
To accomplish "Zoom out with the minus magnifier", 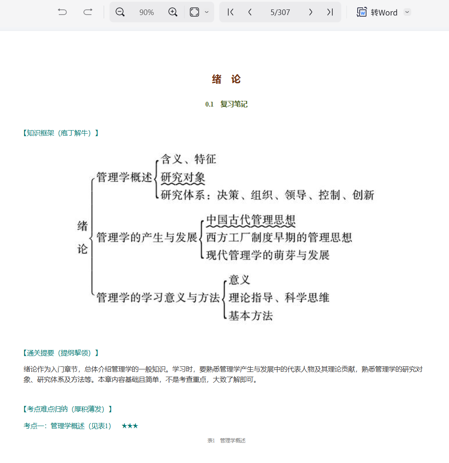I will tap(120, 12).
